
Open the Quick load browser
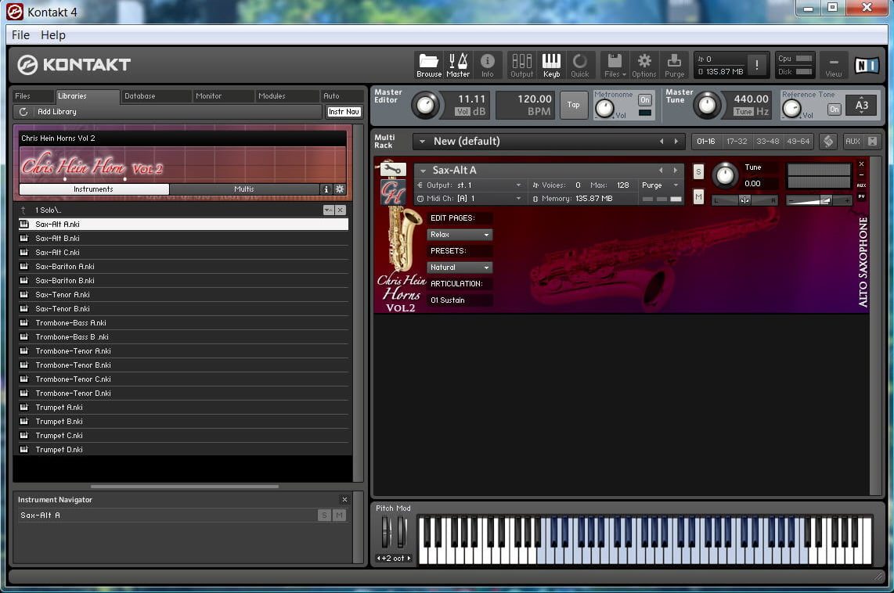coord(580,66)
